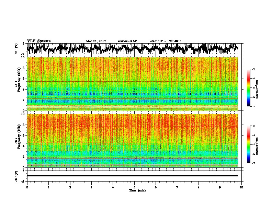Click the 4 kHz tick on ch.2 axis
Image resolution: width=272 pixels, height=210 pixels.
click(x=24, y=146)
